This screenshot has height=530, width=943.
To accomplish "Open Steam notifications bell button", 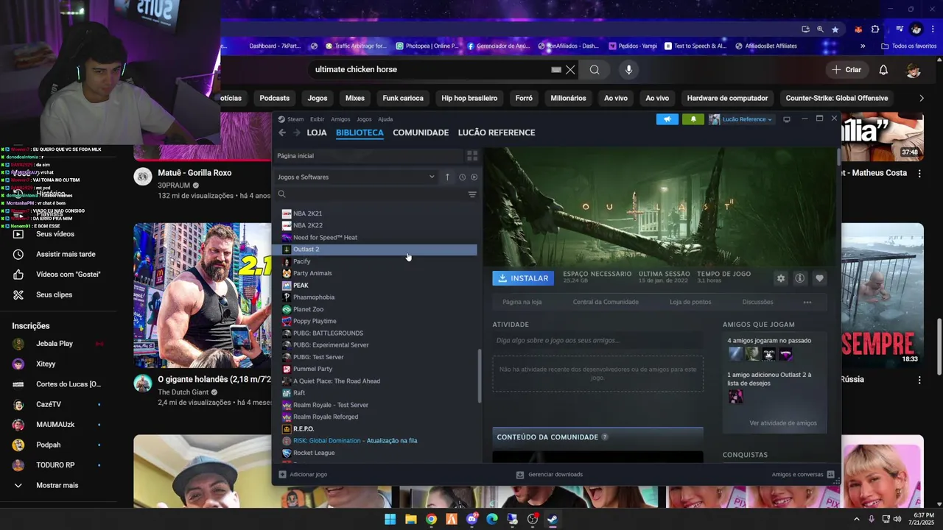I will coord(693,119).
